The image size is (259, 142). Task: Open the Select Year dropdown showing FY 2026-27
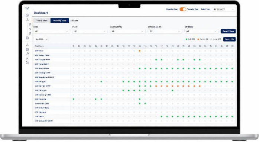(x=224, y=9)
